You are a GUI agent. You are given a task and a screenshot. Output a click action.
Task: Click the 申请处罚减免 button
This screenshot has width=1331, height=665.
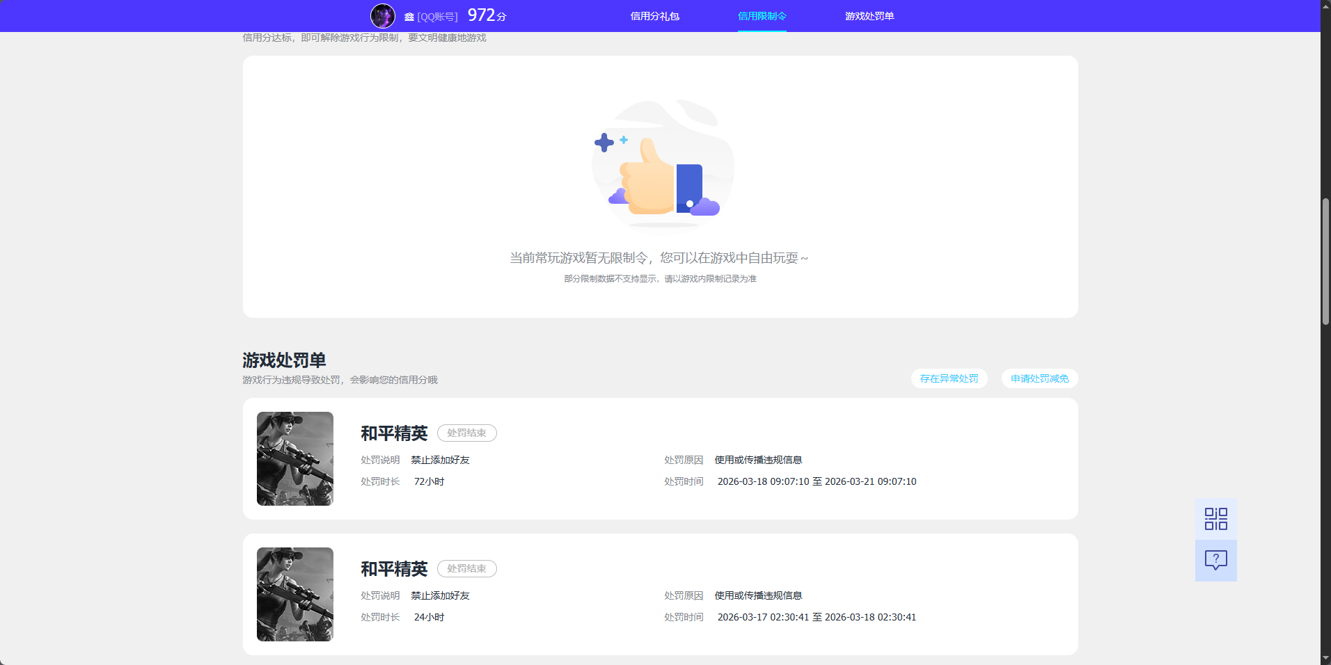pyautogui.click(x=1040, y=378)
